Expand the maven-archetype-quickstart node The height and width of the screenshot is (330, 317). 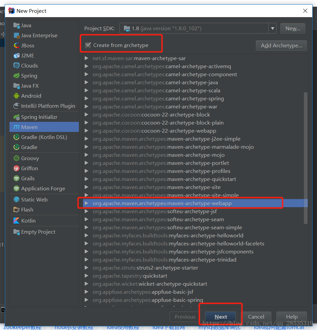click(x=86, y=179)
